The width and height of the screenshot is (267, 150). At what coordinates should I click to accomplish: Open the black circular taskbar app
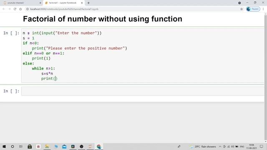82,146
